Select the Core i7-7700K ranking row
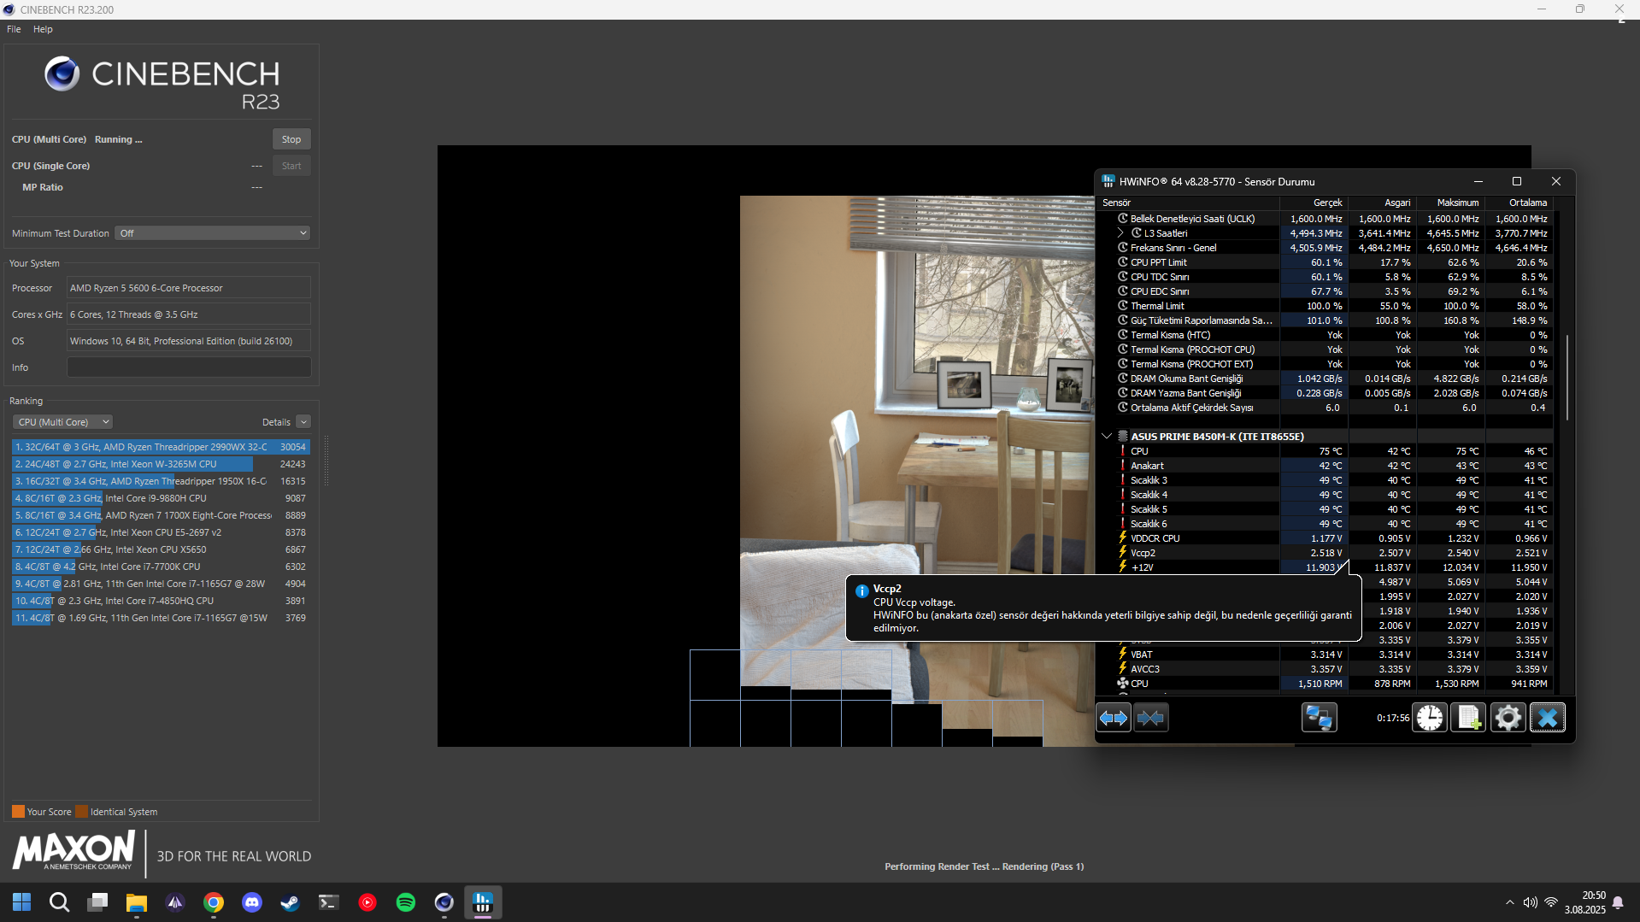 point(161,567)
